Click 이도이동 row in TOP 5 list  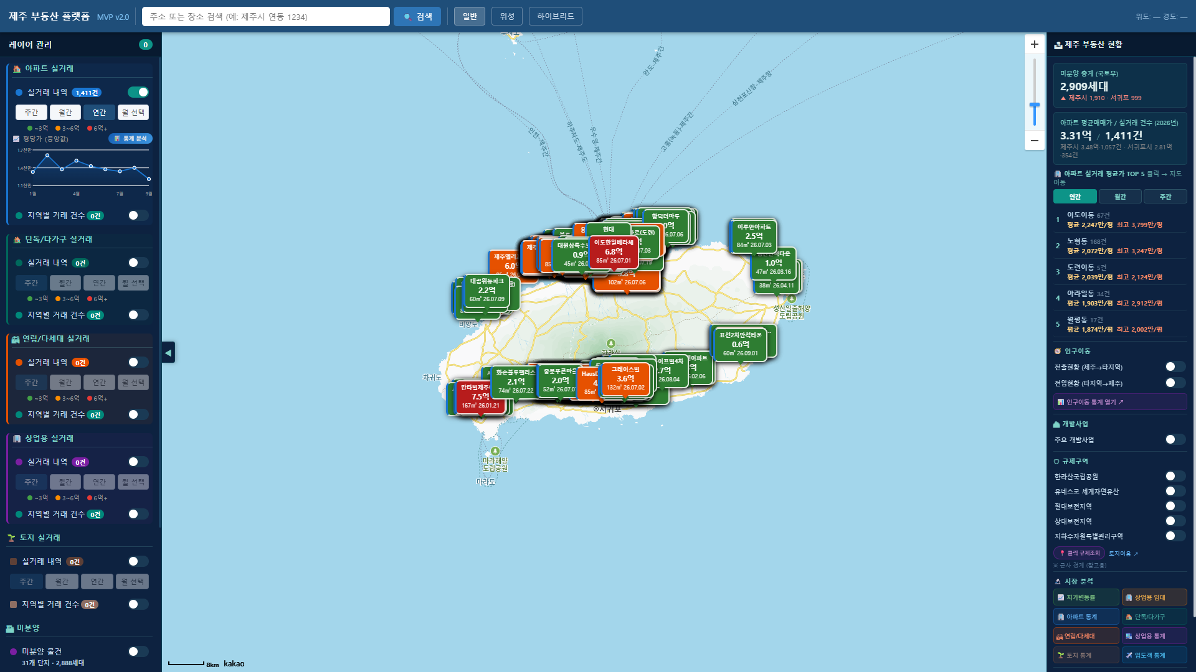tap(1120, 220)
